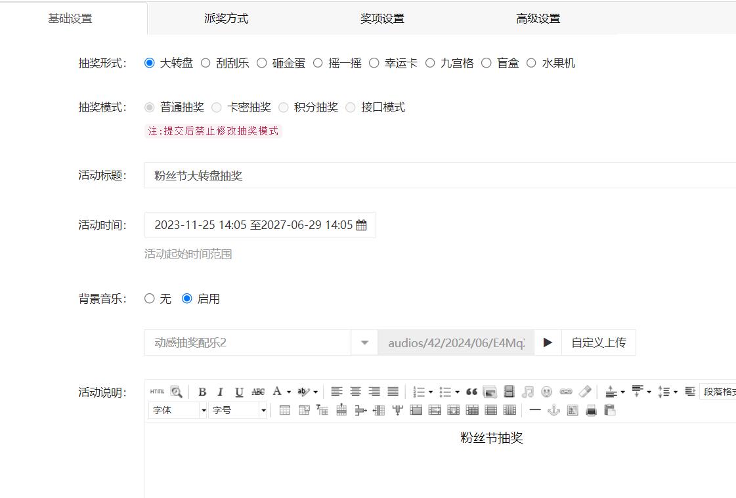Choose 无 for background music
The height and width of the screenshot is (498, 736).
pyautogui.click(x=150, y=298)
